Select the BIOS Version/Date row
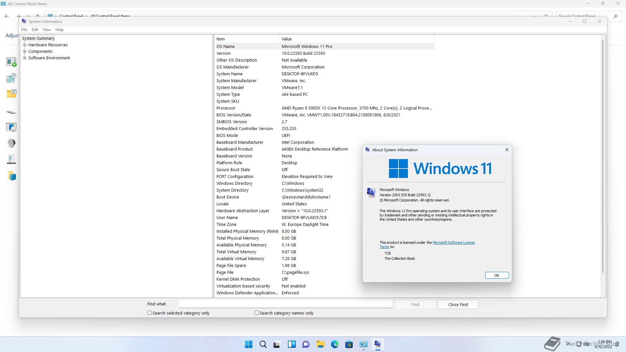The width and height of the screenshot is (626, 352). click(325, 115)
